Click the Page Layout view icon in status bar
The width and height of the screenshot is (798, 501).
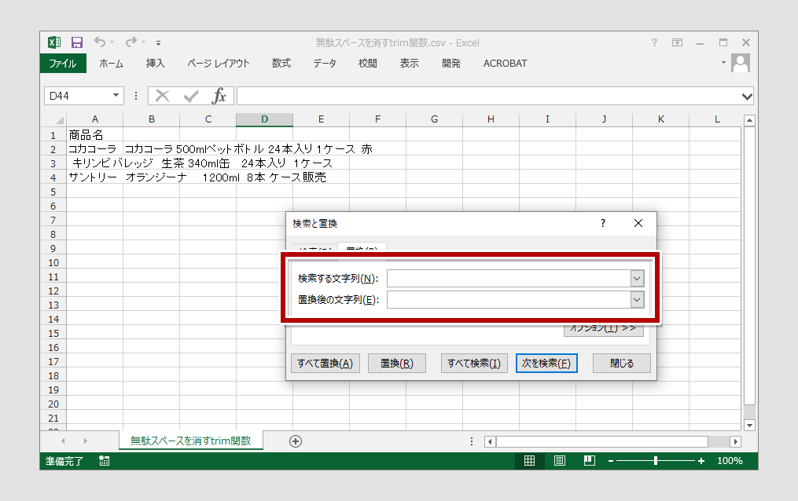pyautogui.click(x=560, y=461)
